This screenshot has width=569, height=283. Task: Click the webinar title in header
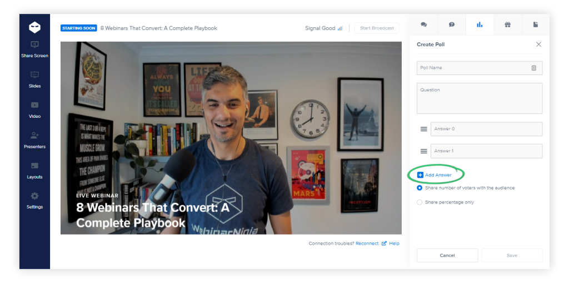158,28
